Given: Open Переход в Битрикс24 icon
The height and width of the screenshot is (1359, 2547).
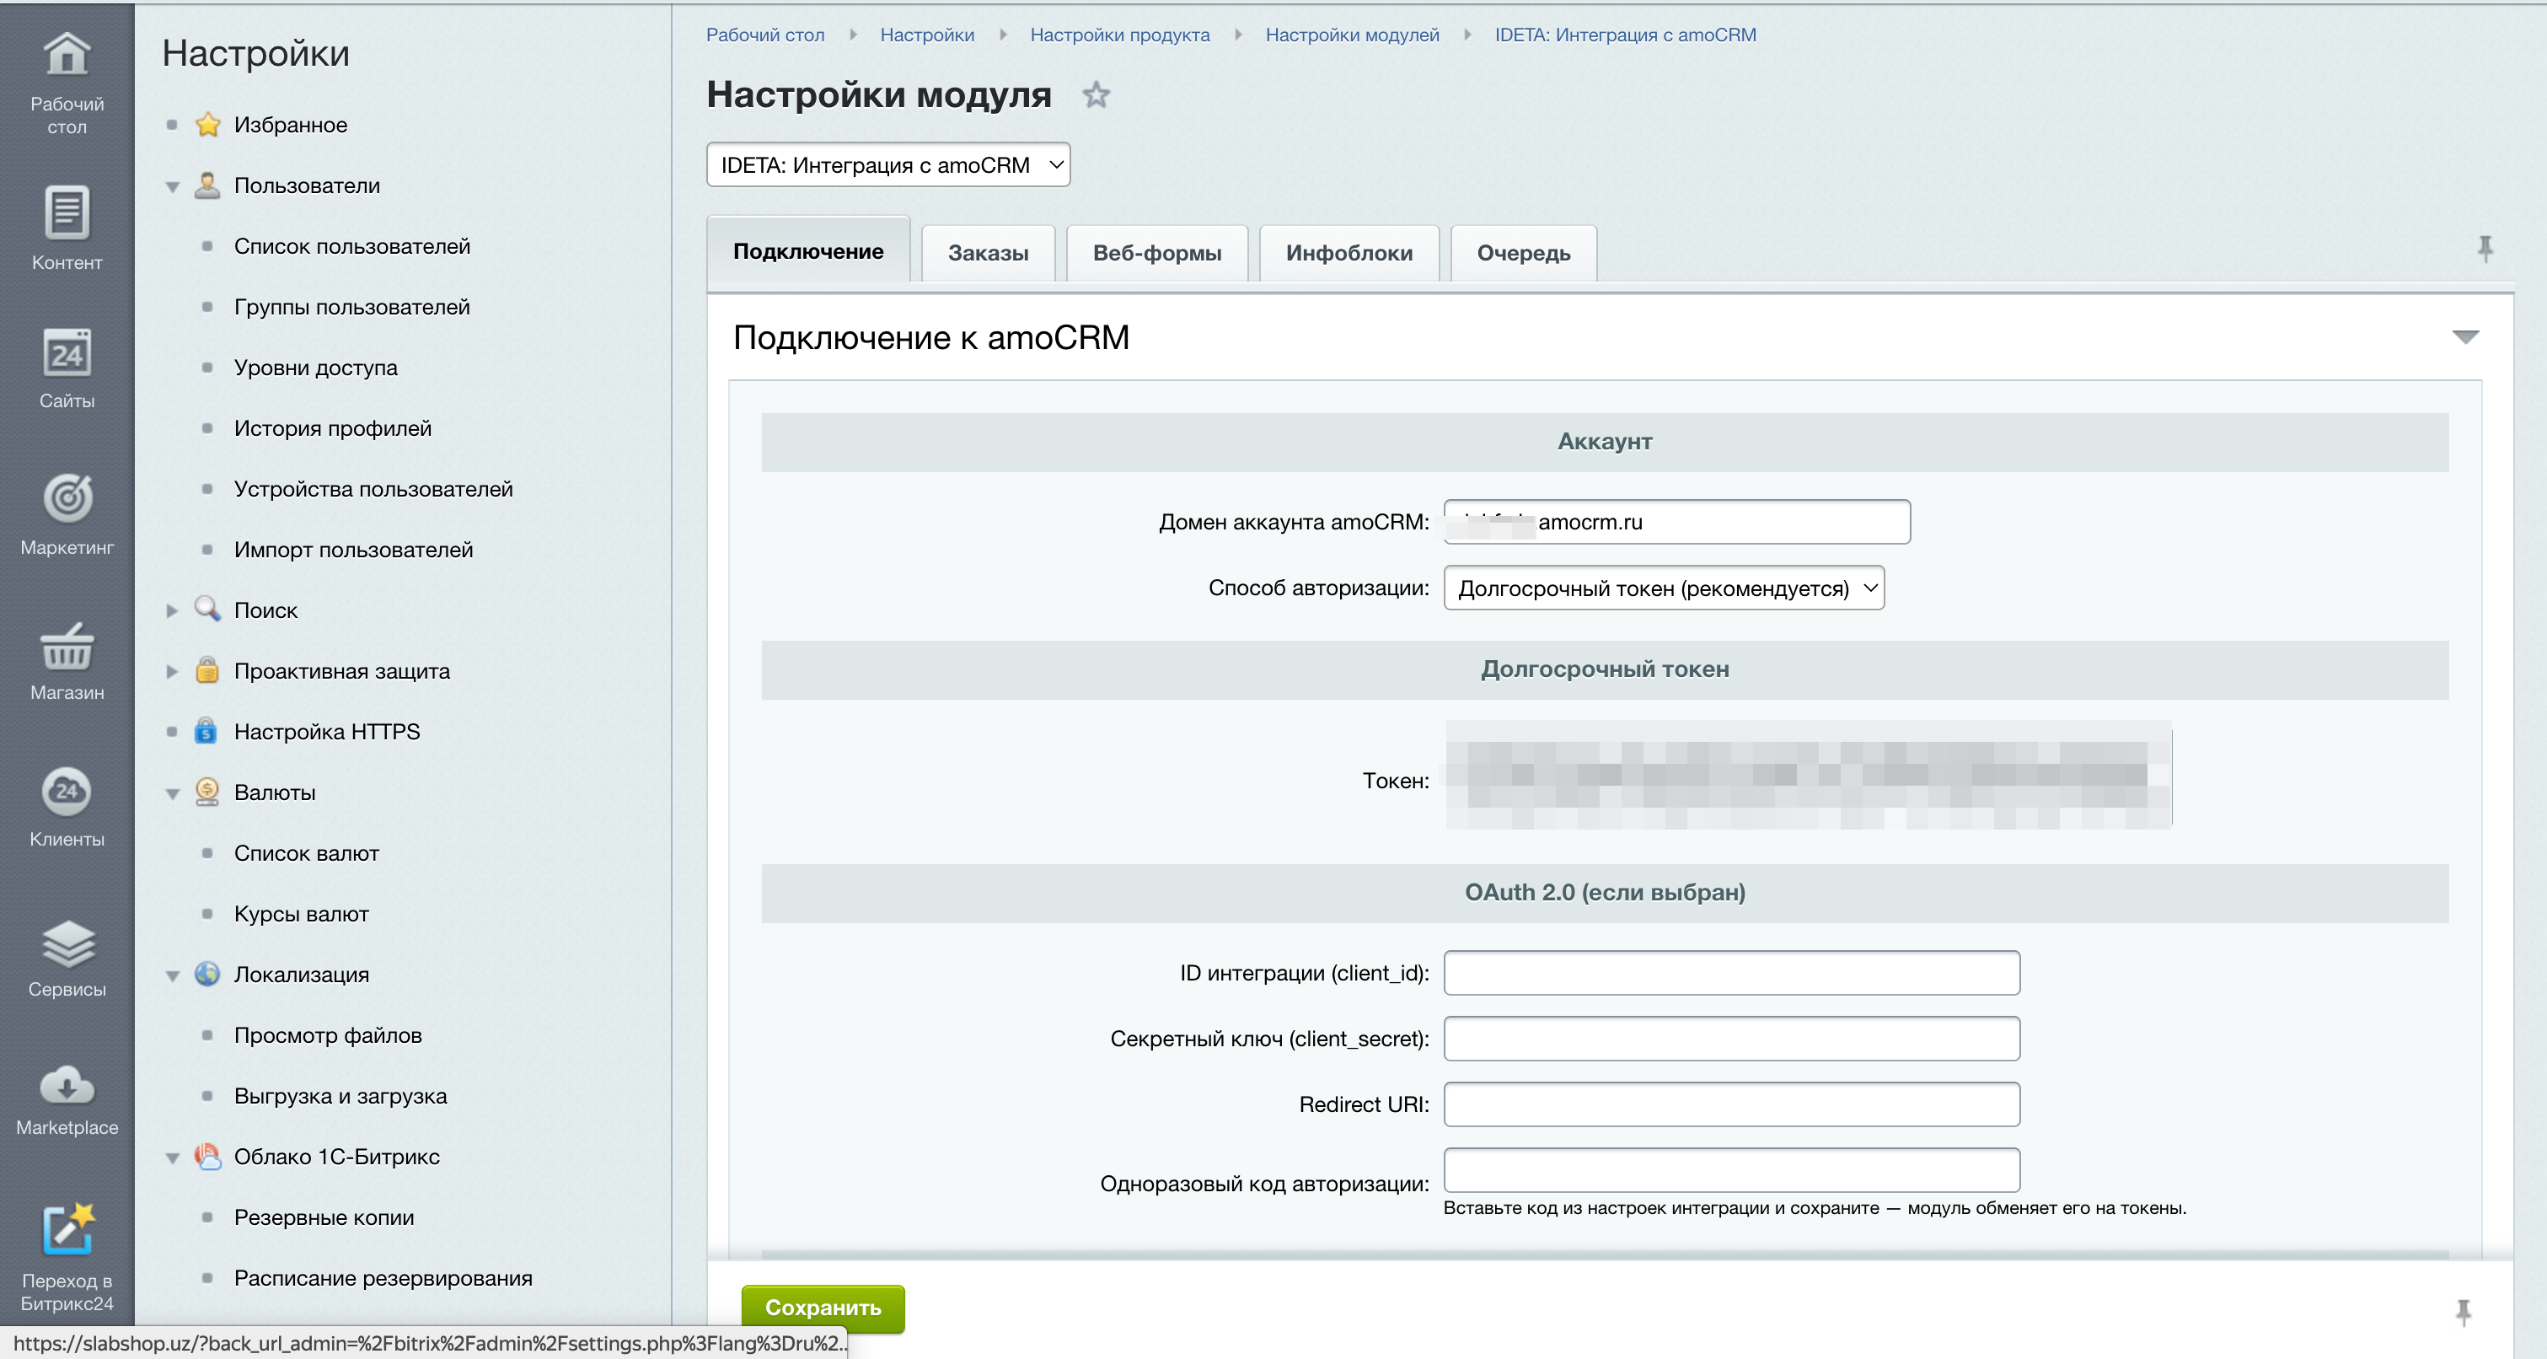Looking at the screenshot, I should (67, 1228).
